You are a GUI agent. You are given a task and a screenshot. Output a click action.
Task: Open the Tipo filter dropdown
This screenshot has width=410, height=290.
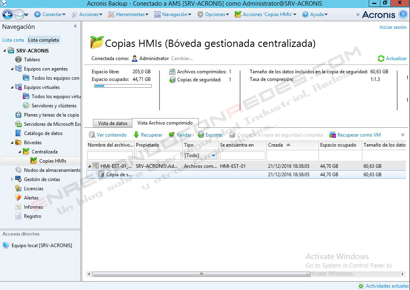pyautogui.click(x=214, y=155)
